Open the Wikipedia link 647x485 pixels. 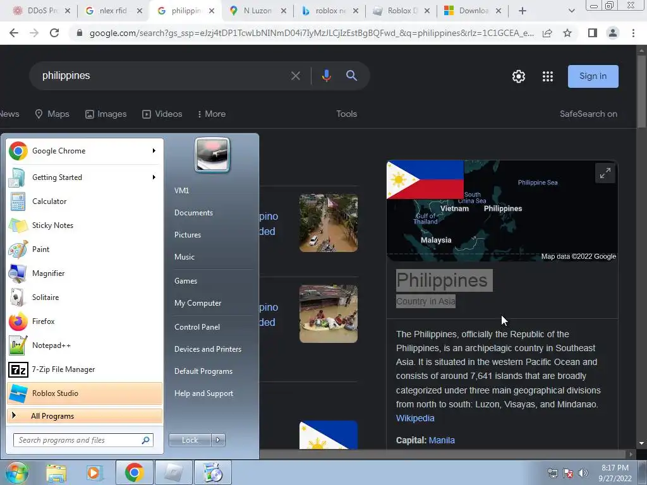[x=415, y=418]
